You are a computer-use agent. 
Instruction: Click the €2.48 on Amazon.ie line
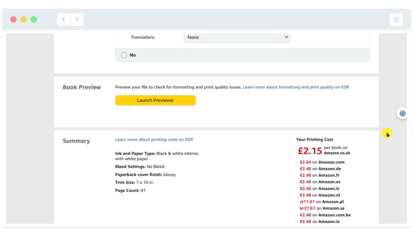[x=319, y=222]
